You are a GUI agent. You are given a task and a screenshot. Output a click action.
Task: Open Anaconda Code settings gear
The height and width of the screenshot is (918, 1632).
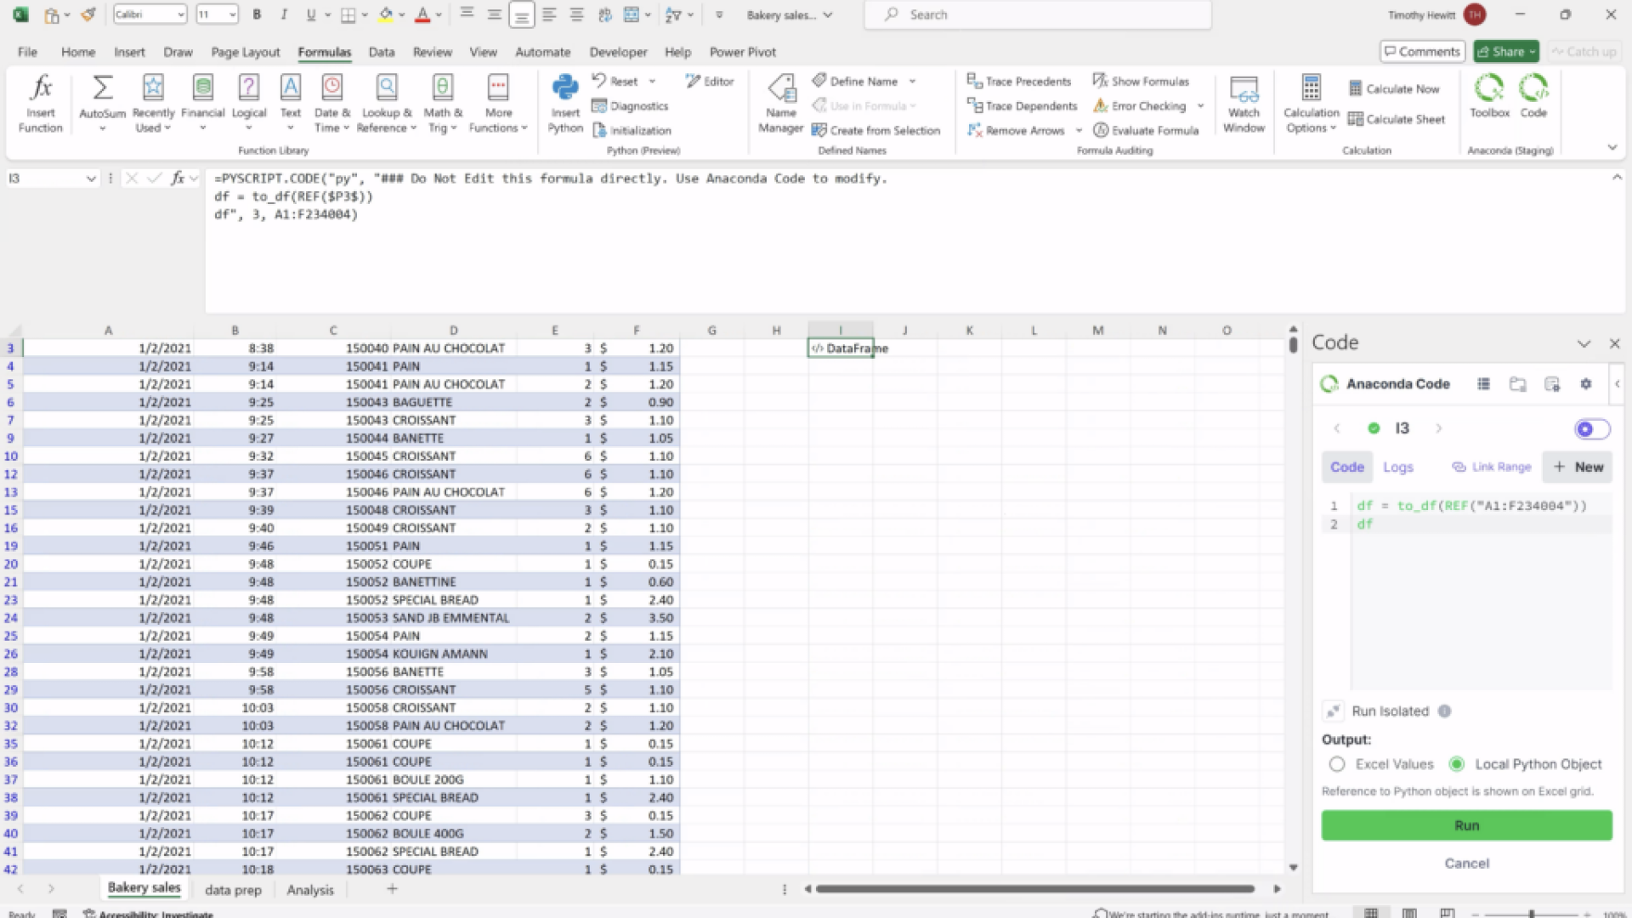(x=1585, y=384)
